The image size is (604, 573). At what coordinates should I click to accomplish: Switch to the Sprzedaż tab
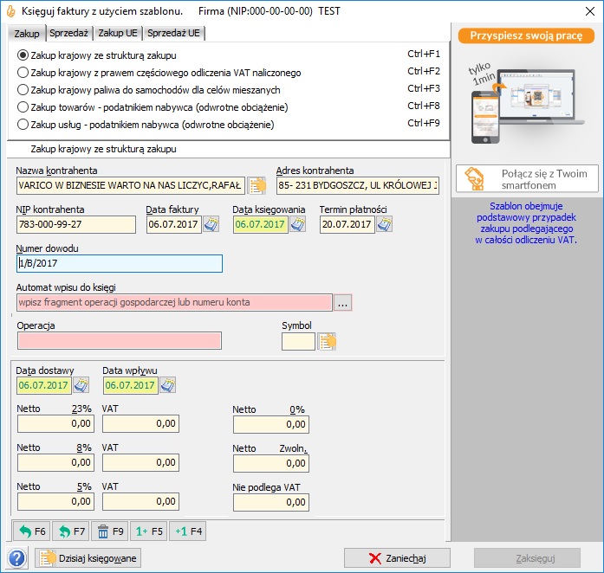click(x=68, y=33)
